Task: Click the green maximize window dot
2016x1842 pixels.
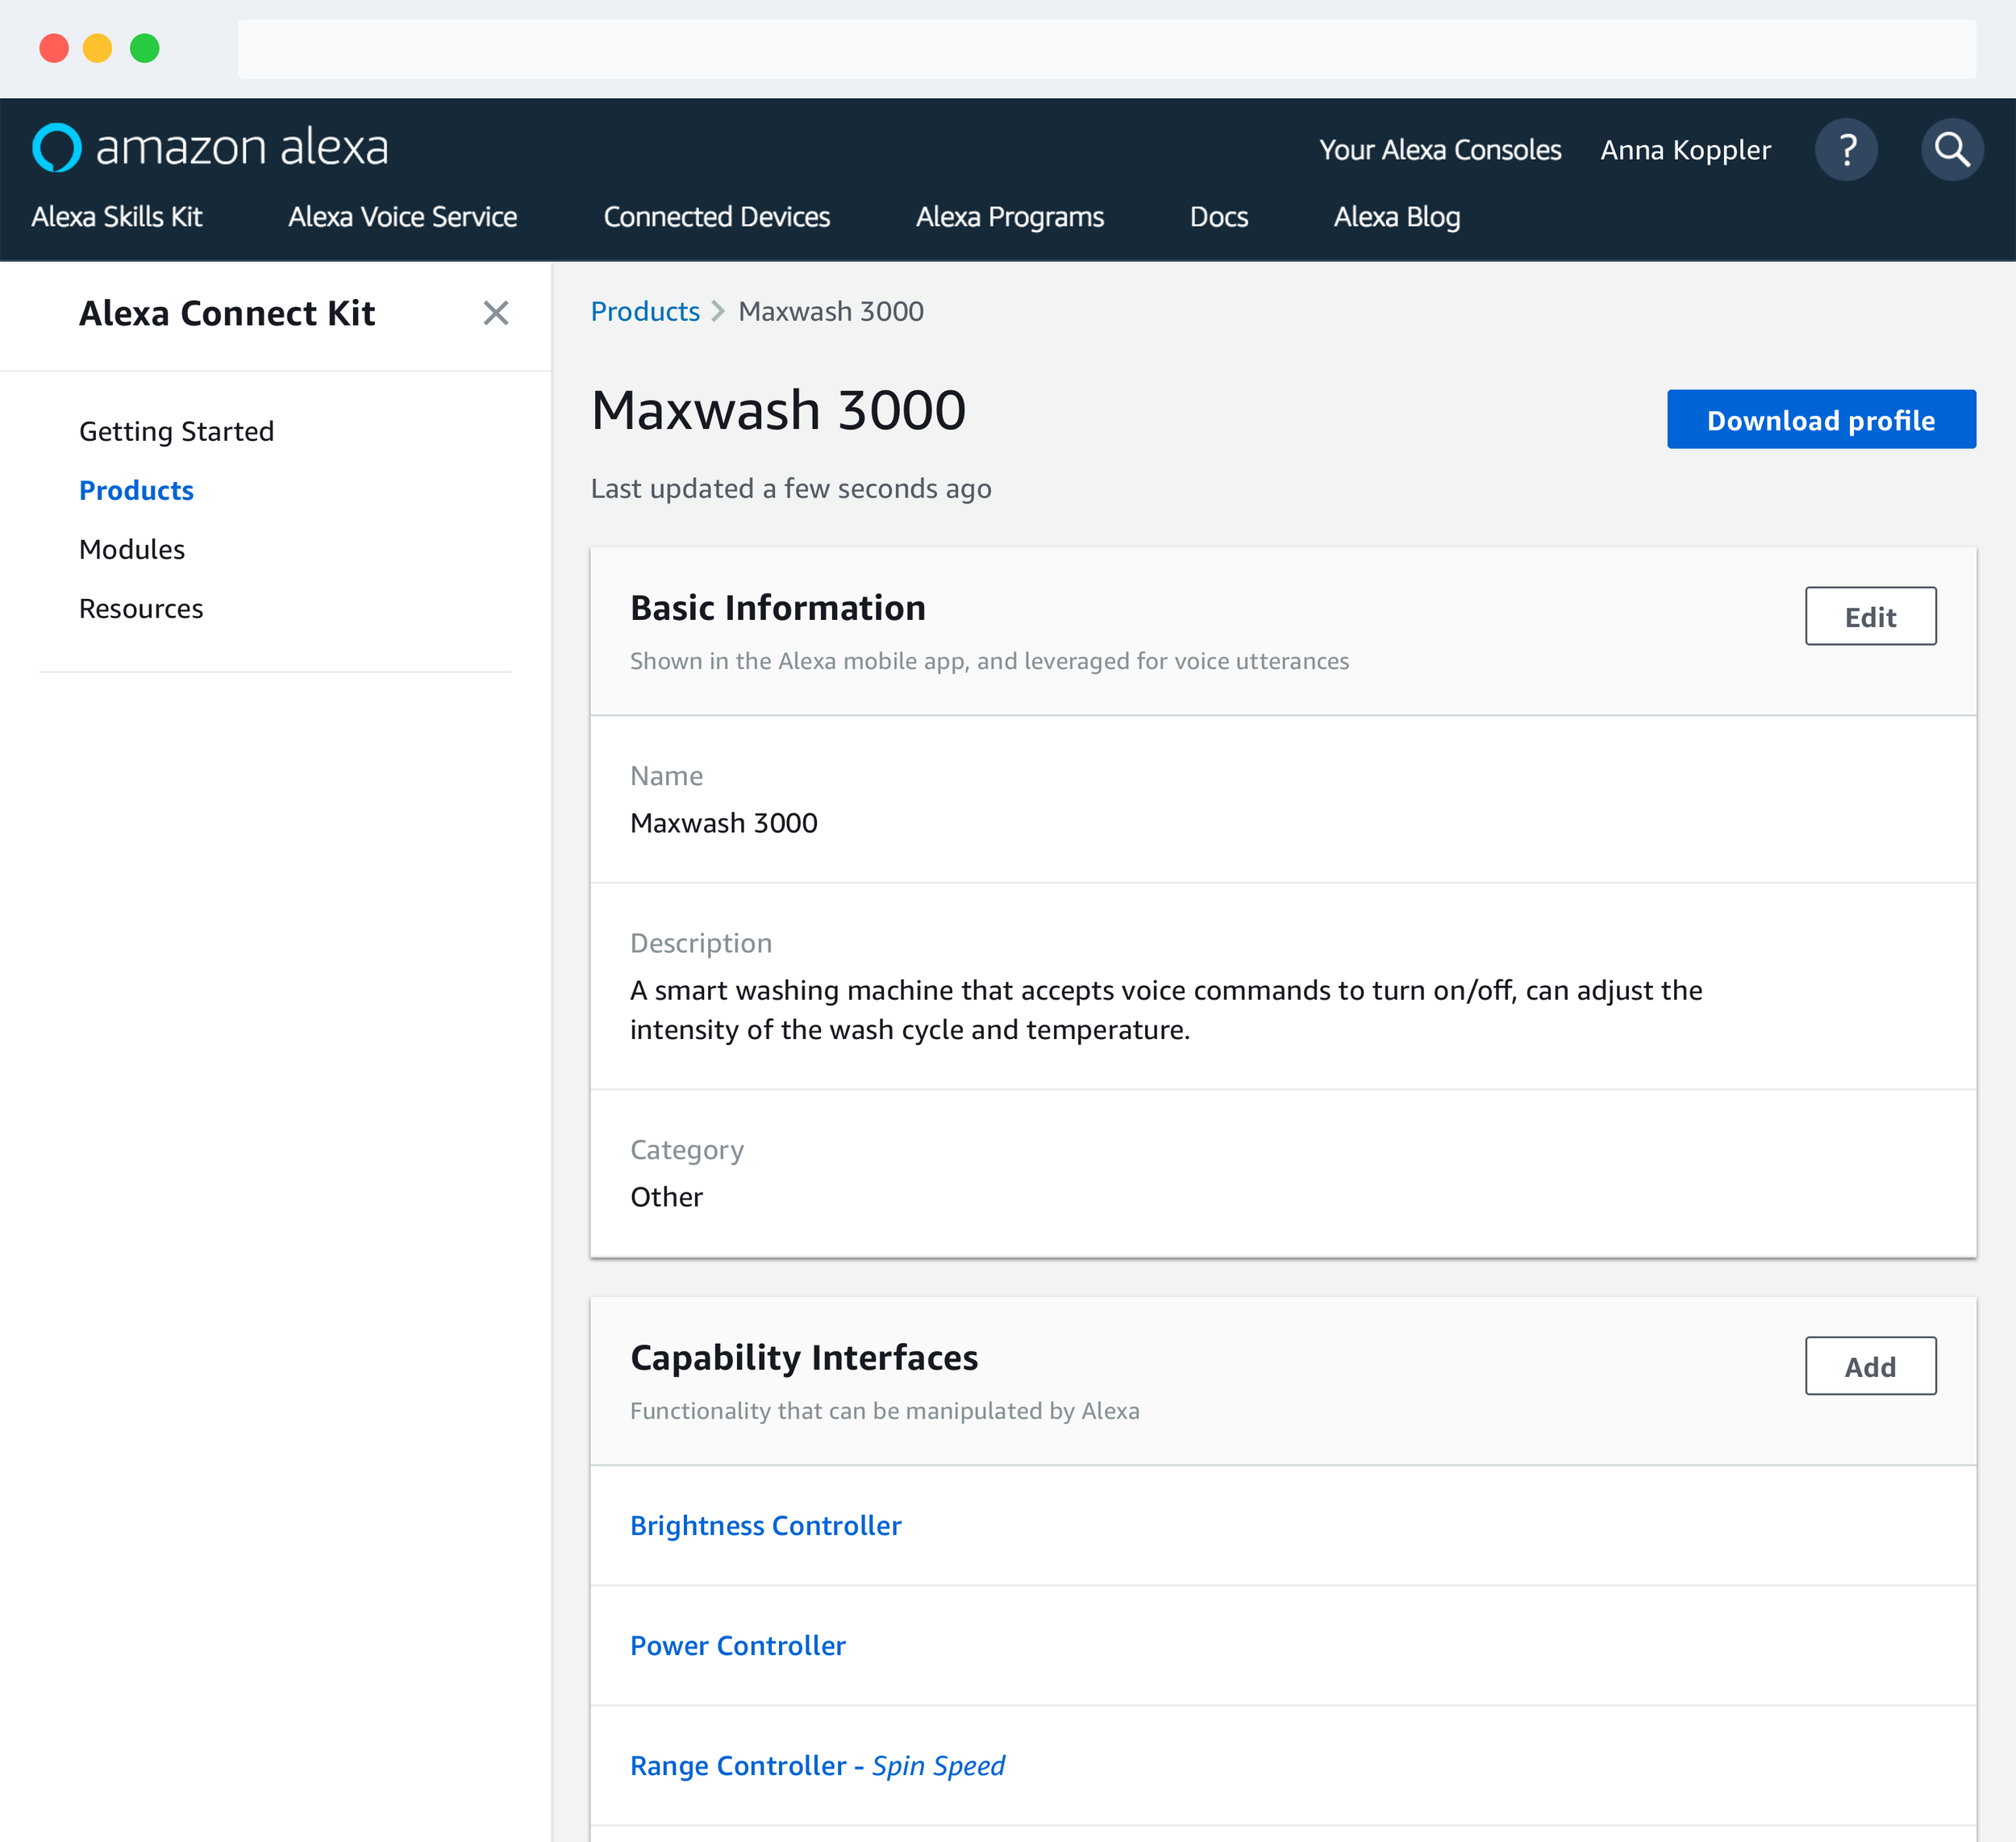Action: 145,48
